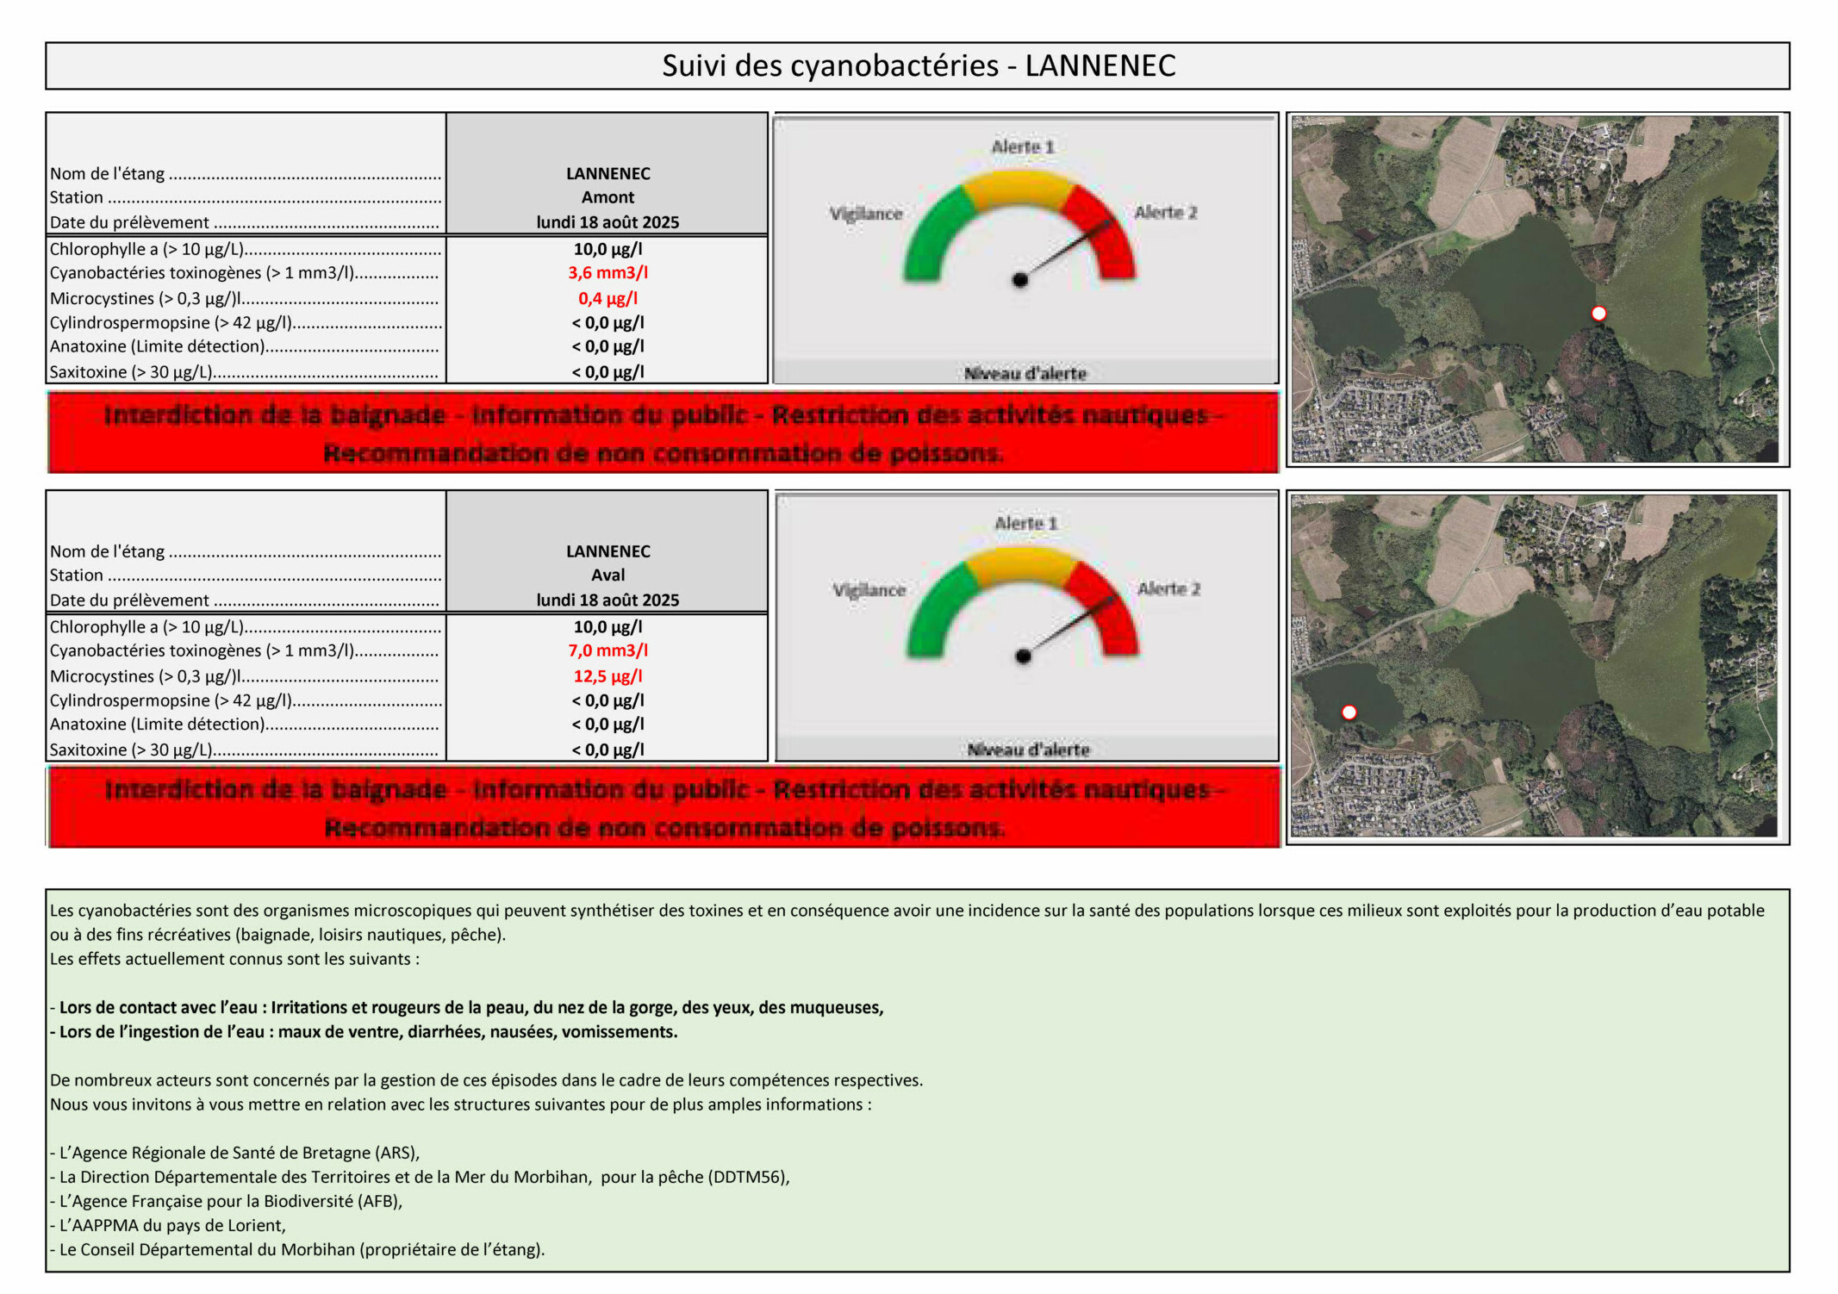This screenshot has height=1294, width=1838.
Task: Click the Aval Niveau d'alerte caption
Action: [1028, 750]
